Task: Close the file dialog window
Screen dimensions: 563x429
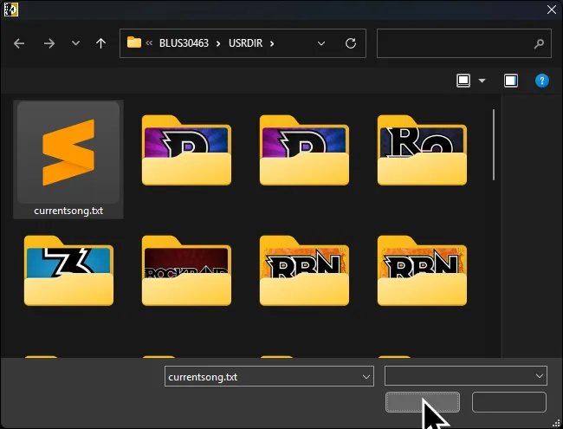Action: pyautogui.click(x=552, y=10)
